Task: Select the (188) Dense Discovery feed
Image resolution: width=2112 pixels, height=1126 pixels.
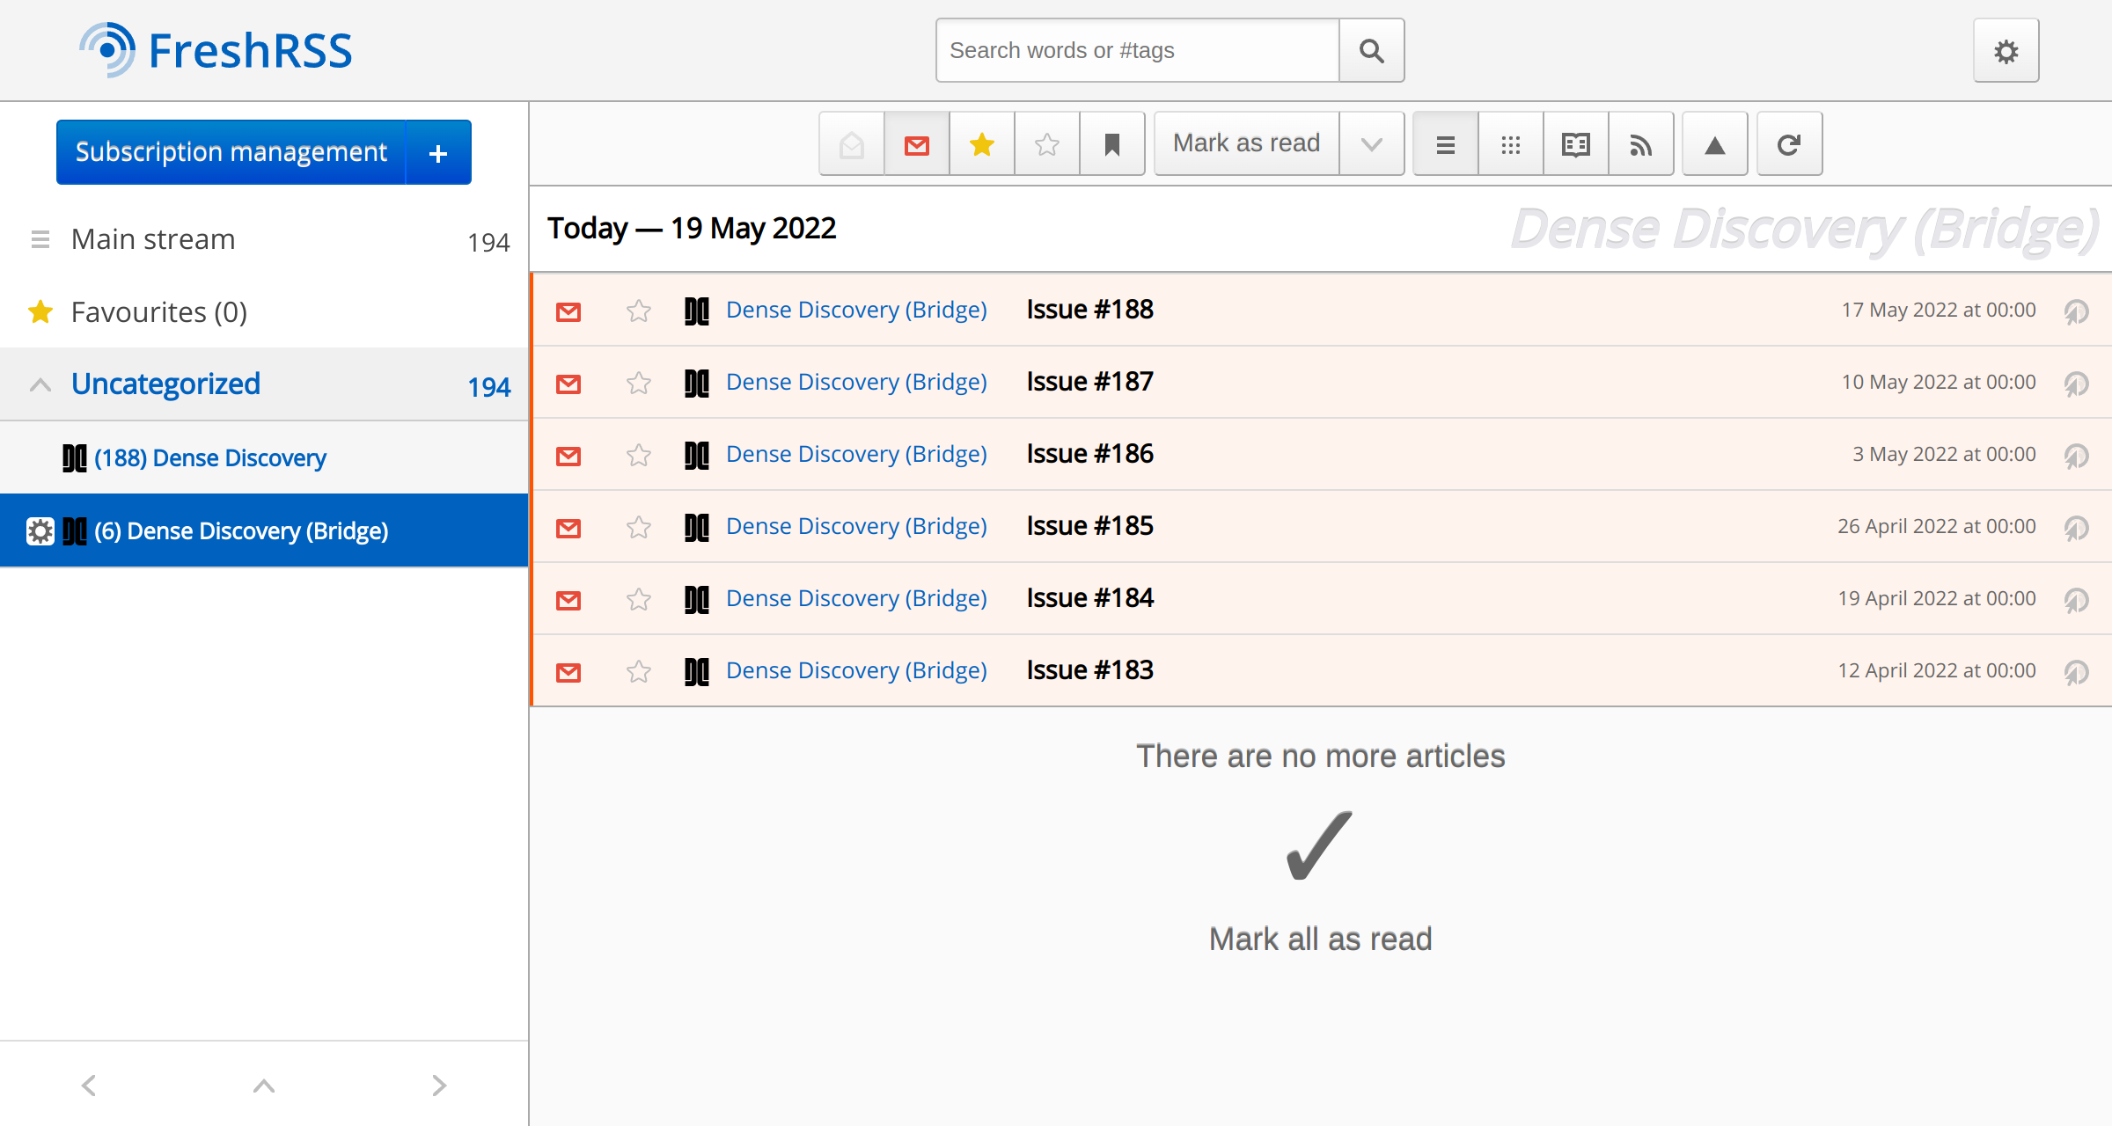Action: click(210, 458)
